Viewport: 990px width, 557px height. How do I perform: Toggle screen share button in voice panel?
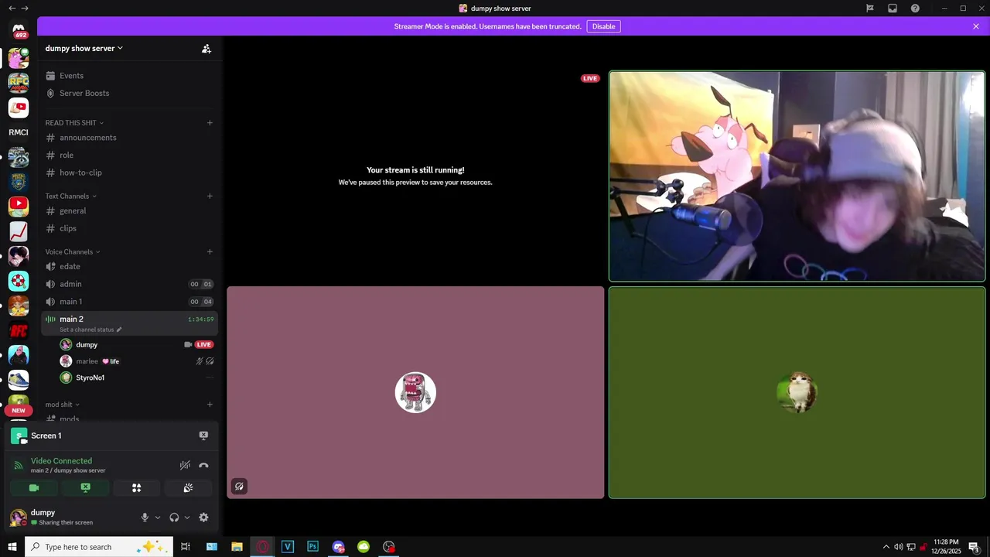pyautogui.click(x=85, y=488)
